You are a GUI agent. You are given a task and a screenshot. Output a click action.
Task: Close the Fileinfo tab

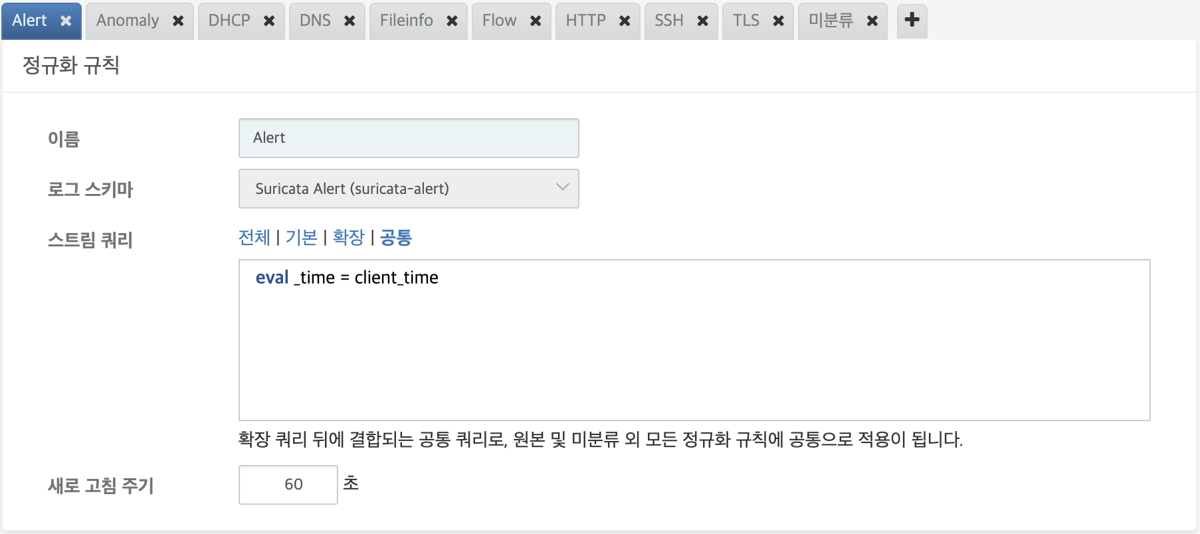click(x=452, y=21)
